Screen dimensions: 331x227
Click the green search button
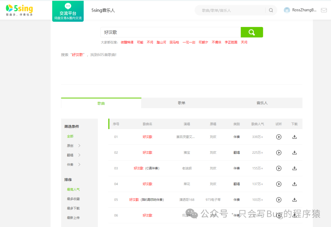pyautogui.click(x=252, y=32)
